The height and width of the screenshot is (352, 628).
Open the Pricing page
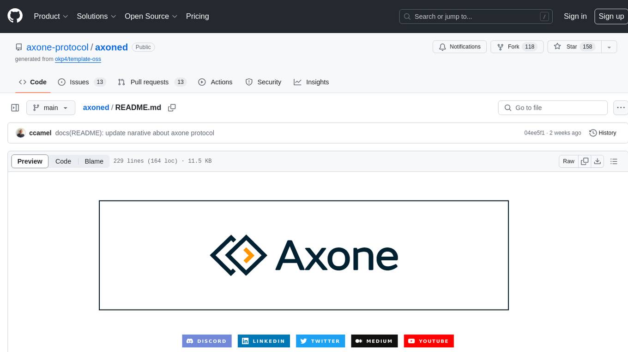(197, 16)
